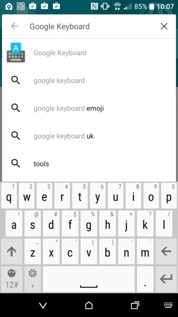Tap the space bar key
This screenshot has height=317, width=178.
point(89,279)
